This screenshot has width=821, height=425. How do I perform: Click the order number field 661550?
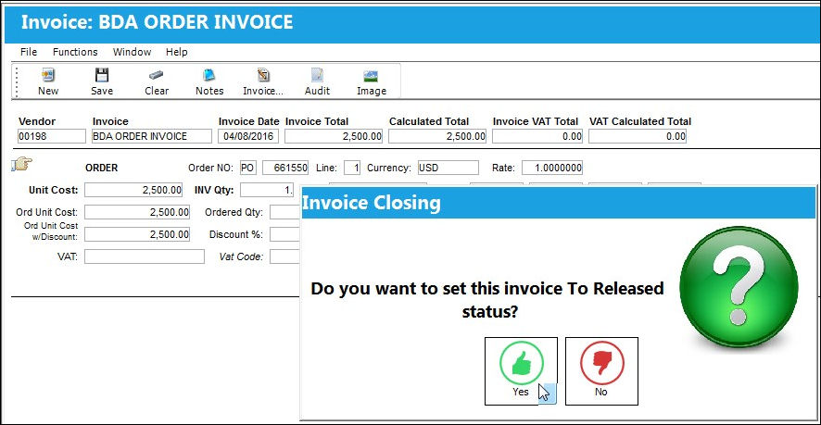285,168
